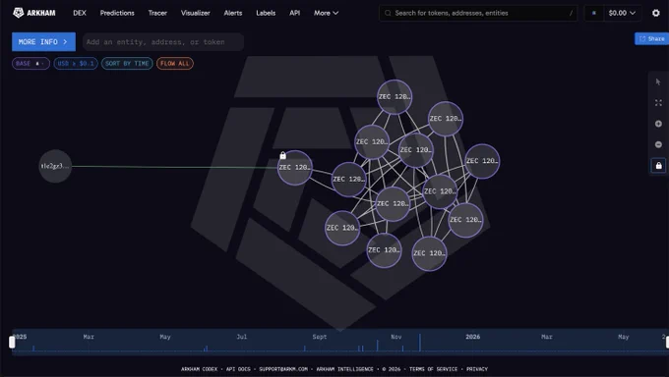Open the settings gear icon
The width and height of the screenshot is (669, 377).
pos(656,13)
